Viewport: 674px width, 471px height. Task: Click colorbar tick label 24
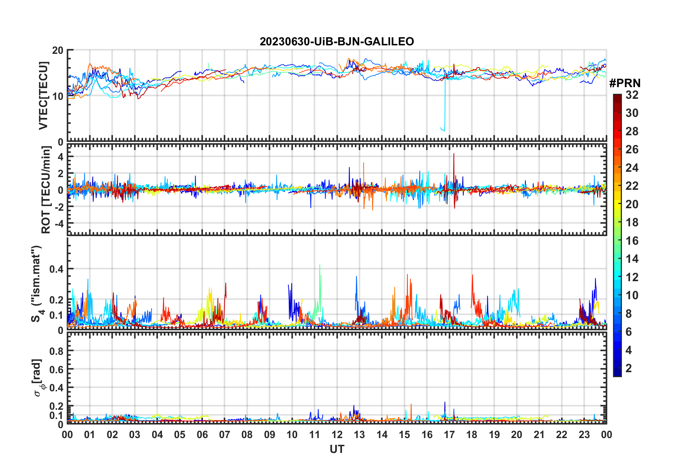tap(632, 168)
